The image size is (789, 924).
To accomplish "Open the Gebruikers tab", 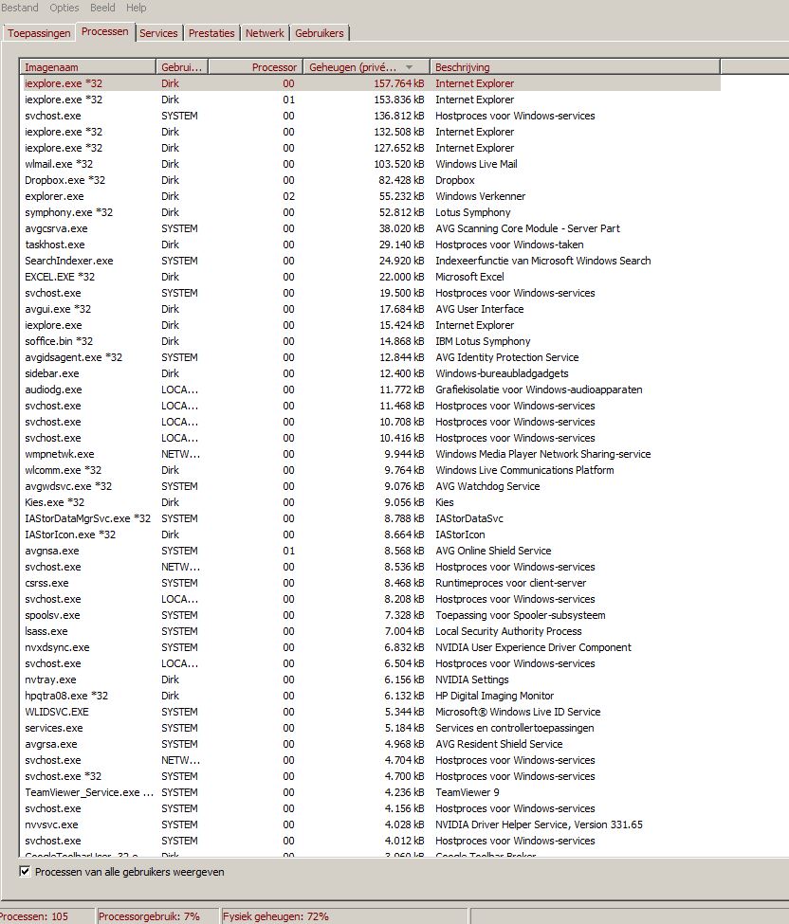I will pos(320,33).
